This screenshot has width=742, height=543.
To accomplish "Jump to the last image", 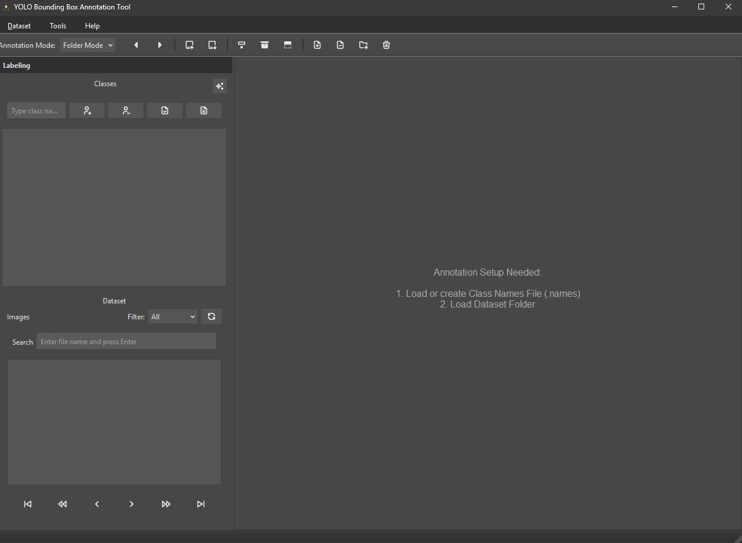I will point(201,504).
